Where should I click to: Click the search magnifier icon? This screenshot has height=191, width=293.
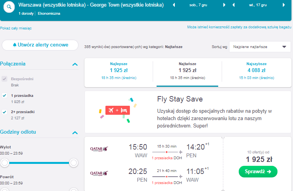click(9, 7)
